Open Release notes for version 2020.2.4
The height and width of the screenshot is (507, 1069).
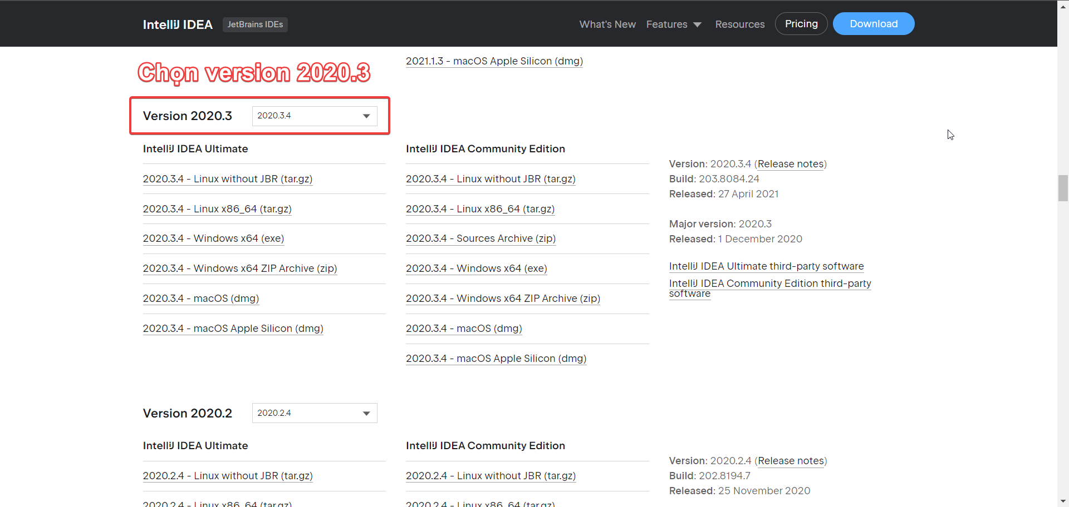(791, 461)
